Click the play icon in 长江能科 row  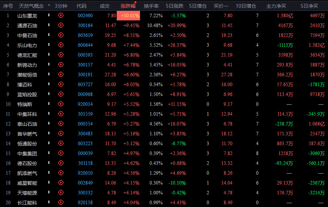point(61,202)
